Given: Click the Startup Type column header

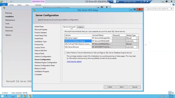Looking at the screenshot, I should (132, 35).
